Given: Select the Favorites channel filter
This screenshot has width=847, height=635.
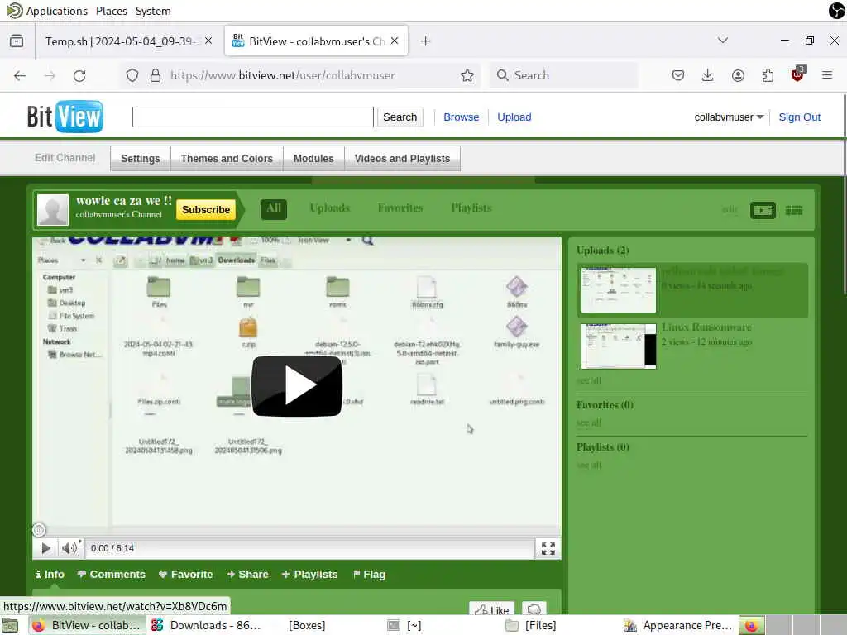Looking at the screenshot, I should [x=400, y=208].
